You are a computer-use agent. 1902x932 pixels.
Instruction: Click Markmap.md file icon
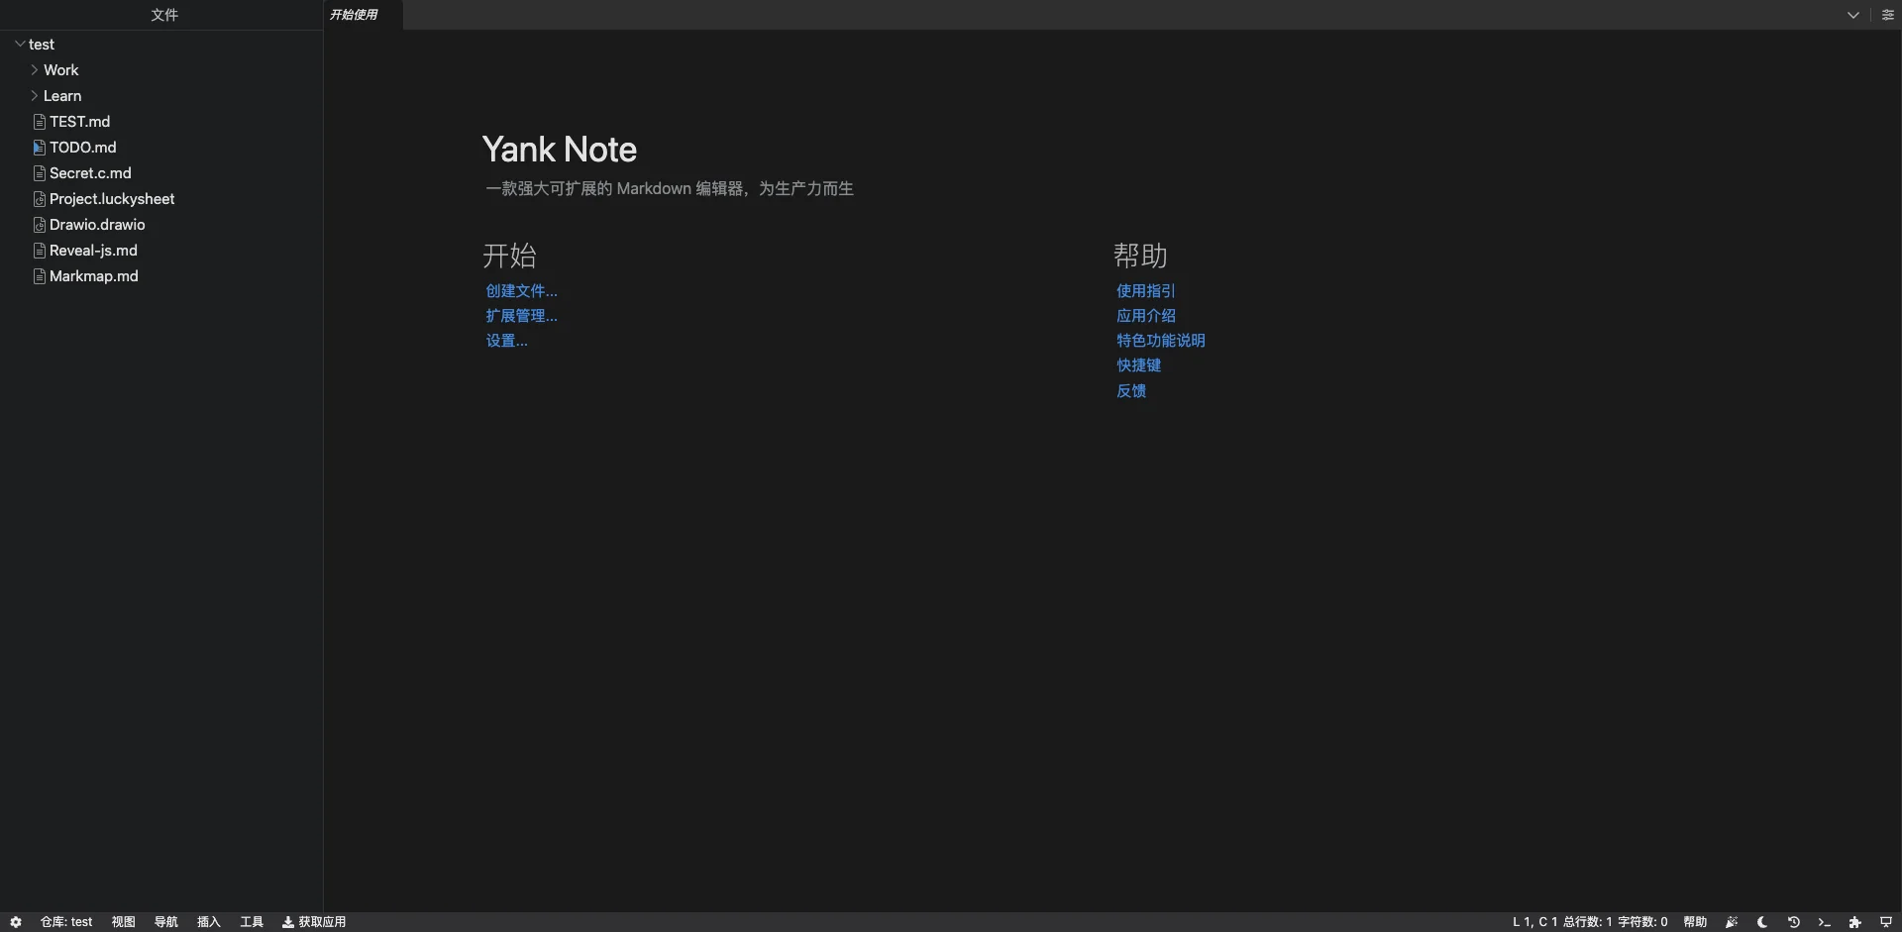40,276
